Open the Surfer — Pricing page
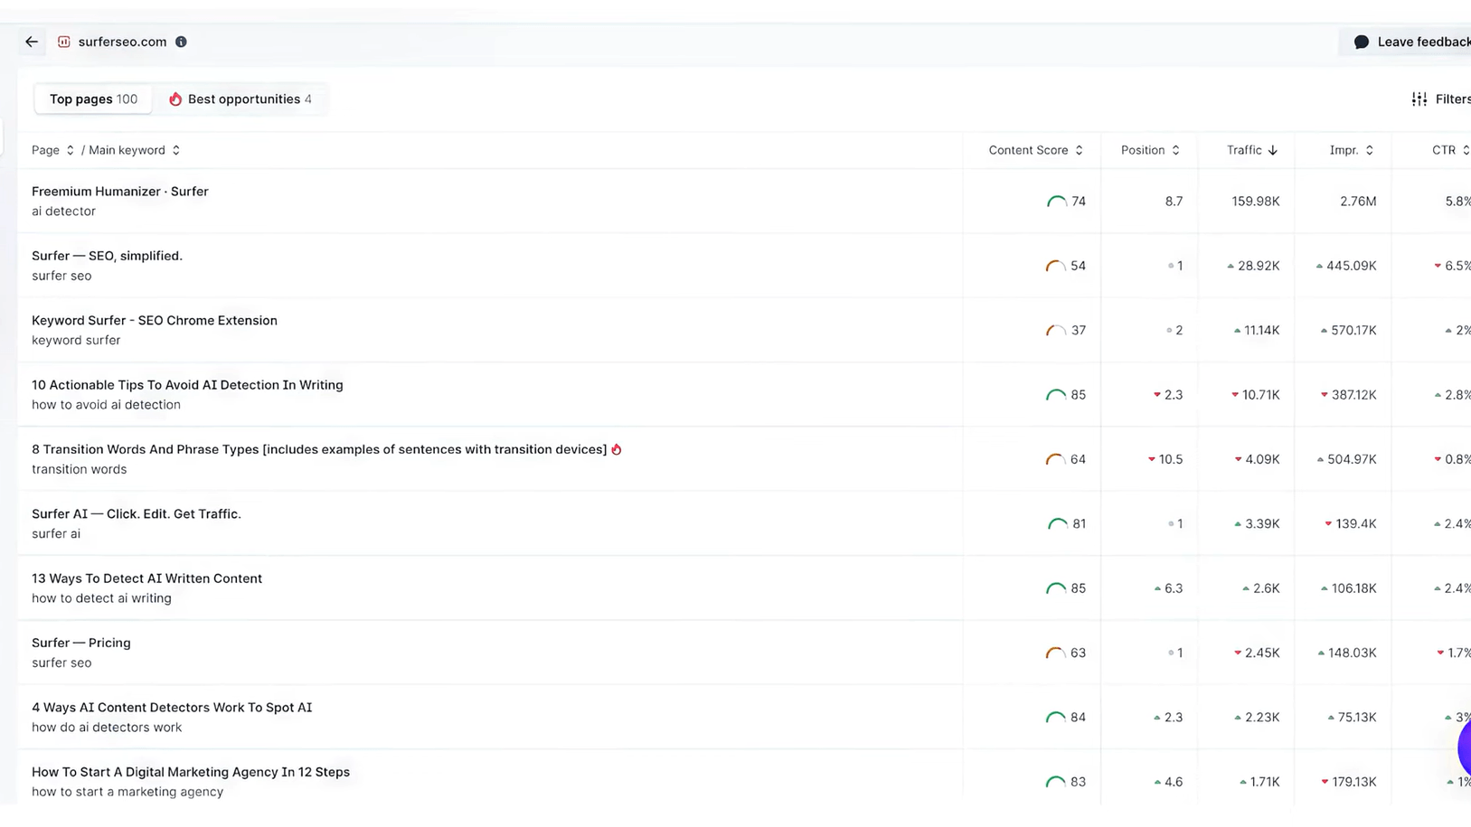 pos(81,643)
